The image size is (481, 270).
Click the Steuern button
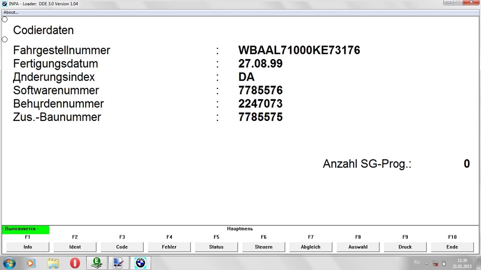[264, 246]
